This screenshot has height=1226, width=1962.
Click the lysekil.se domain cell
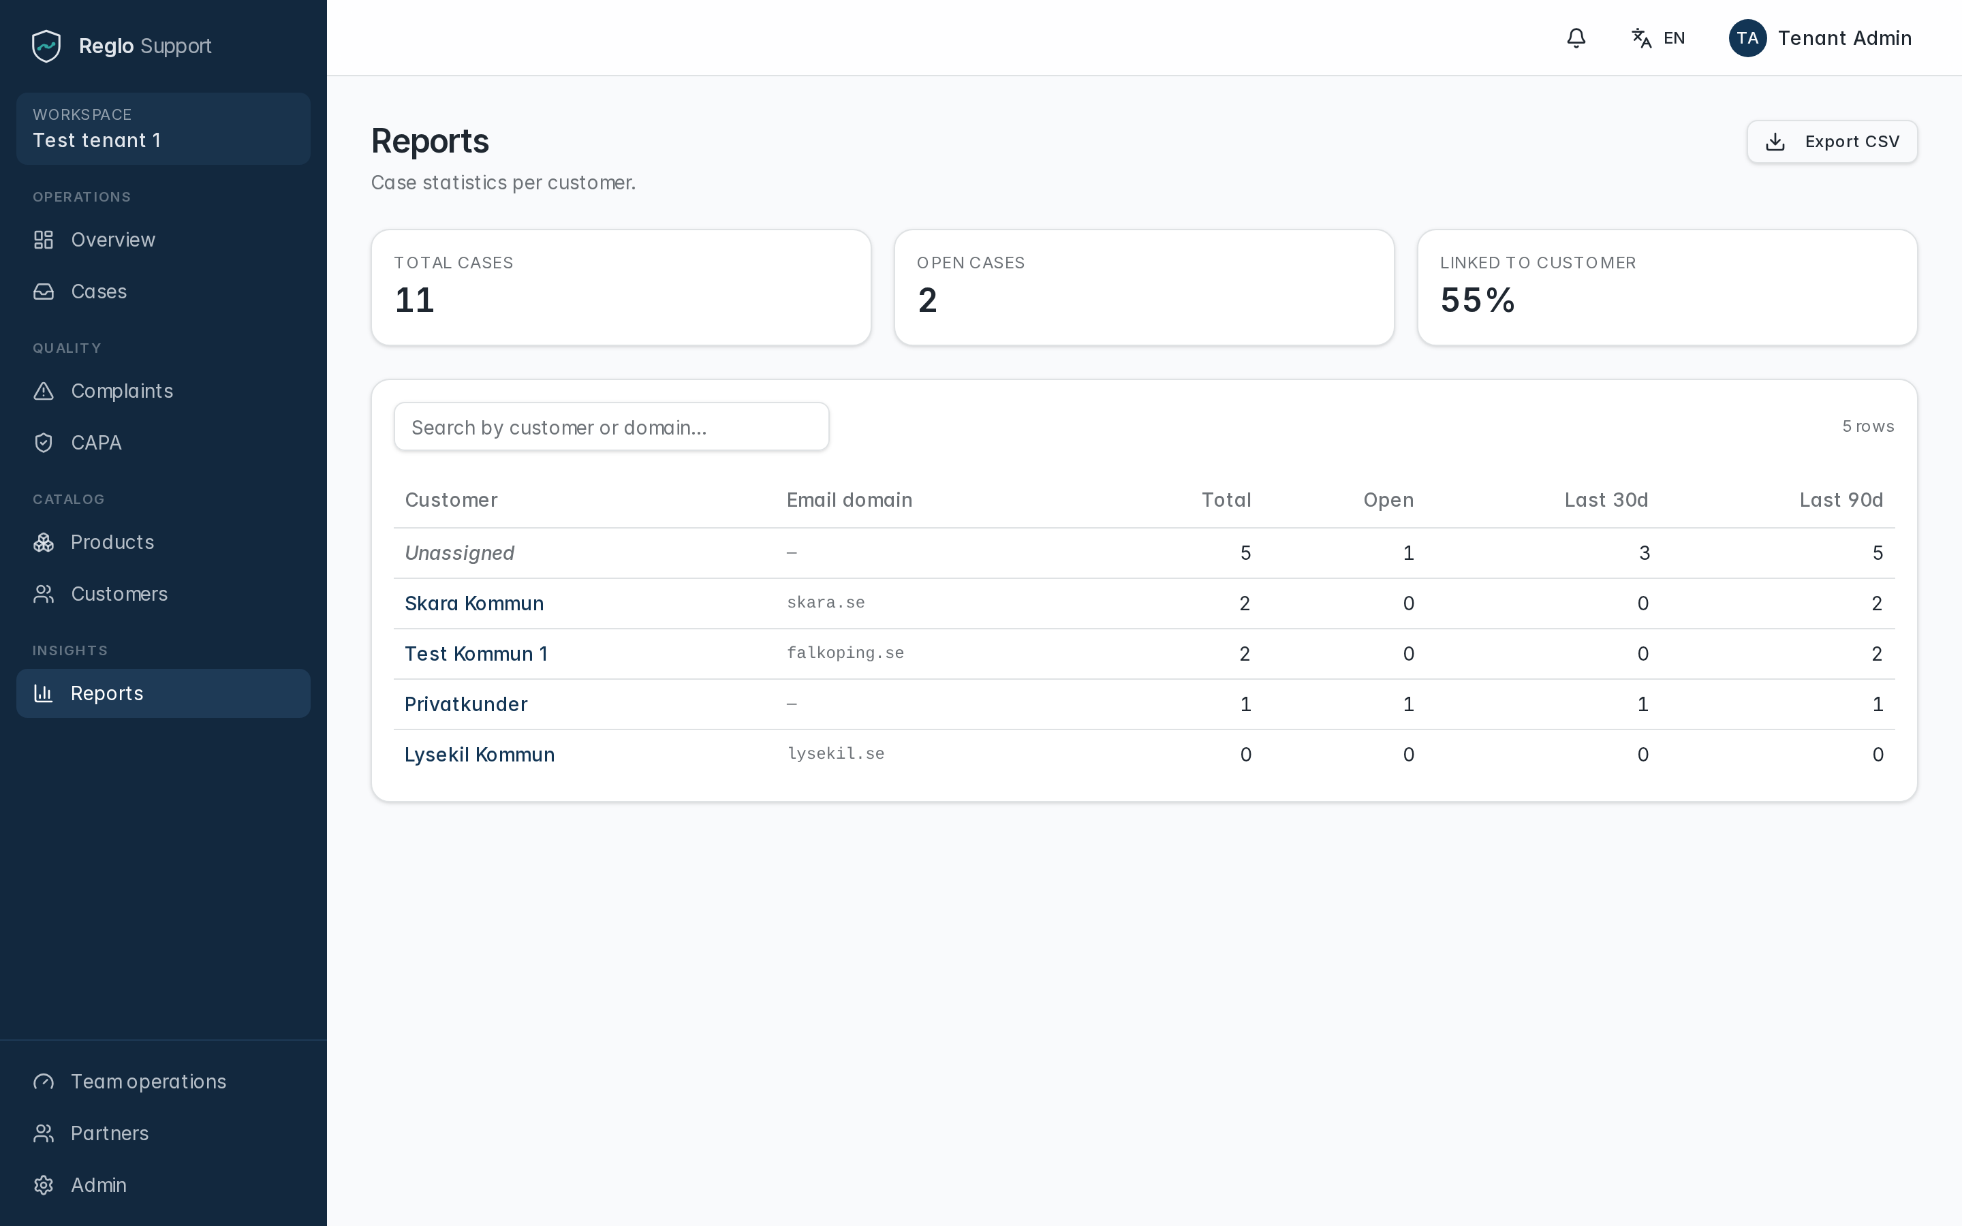coord(835,753)
